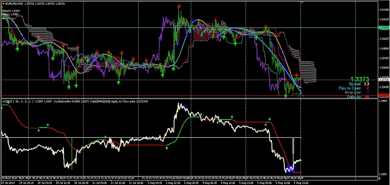Click the large green 1.3373 price readout
Viewport: 390px width, 185px height.
pyautogui.click(x=359, y=79)
